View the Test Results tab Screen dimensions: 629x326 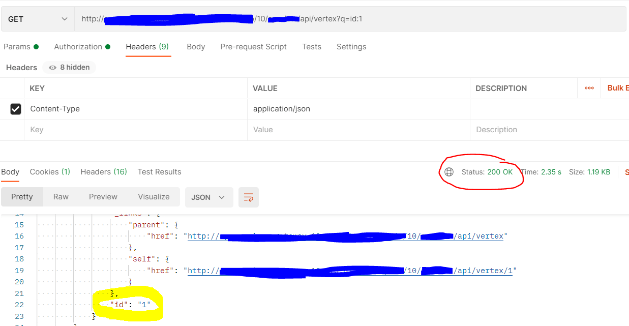point(159,171)
